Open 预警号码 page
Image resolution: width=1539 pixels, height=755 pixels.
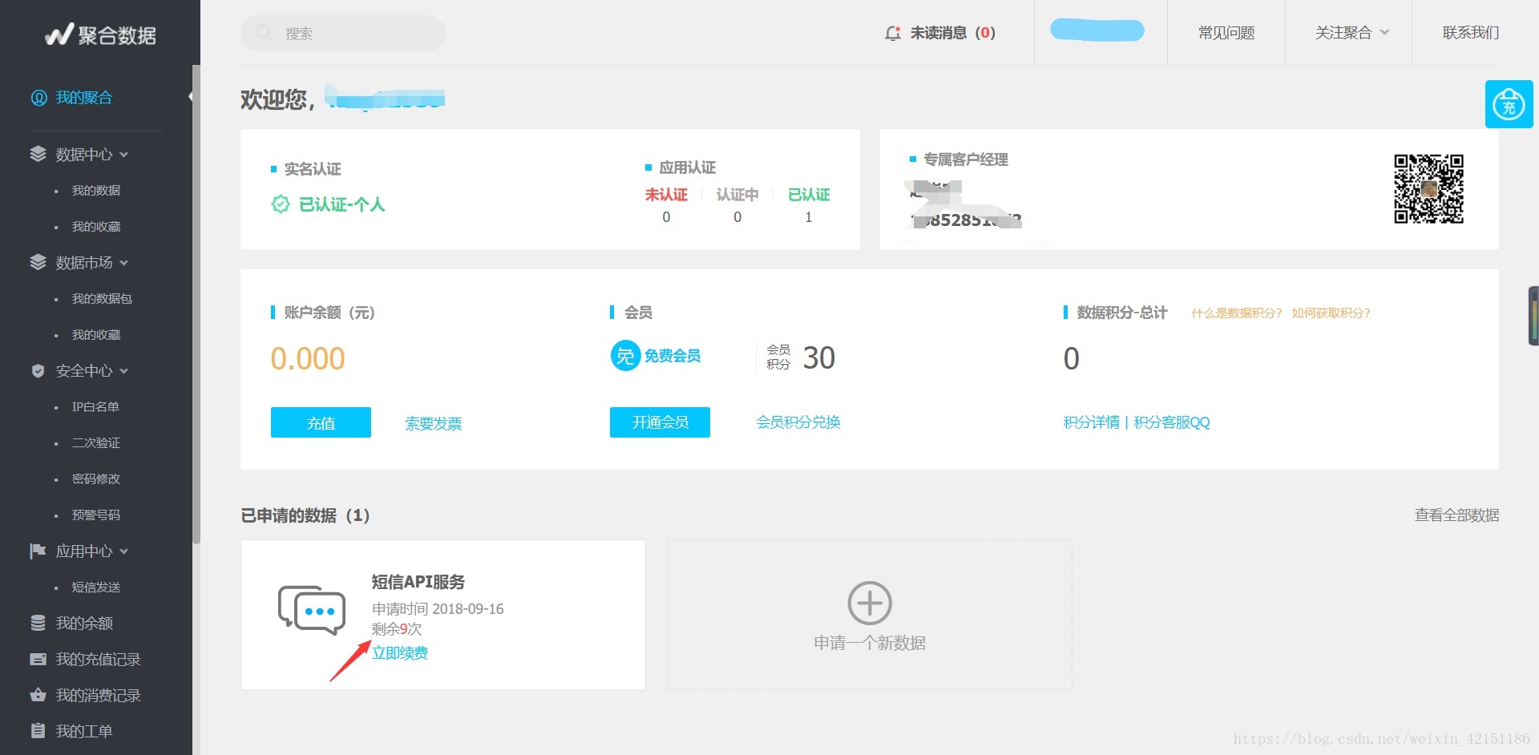96,515
